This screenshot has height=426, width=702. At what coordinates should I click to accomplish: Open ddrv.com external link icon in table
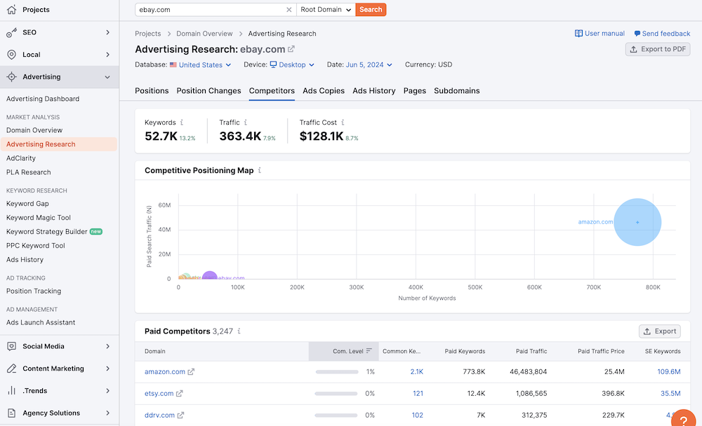pyautogui.click(x=180, y=415)
